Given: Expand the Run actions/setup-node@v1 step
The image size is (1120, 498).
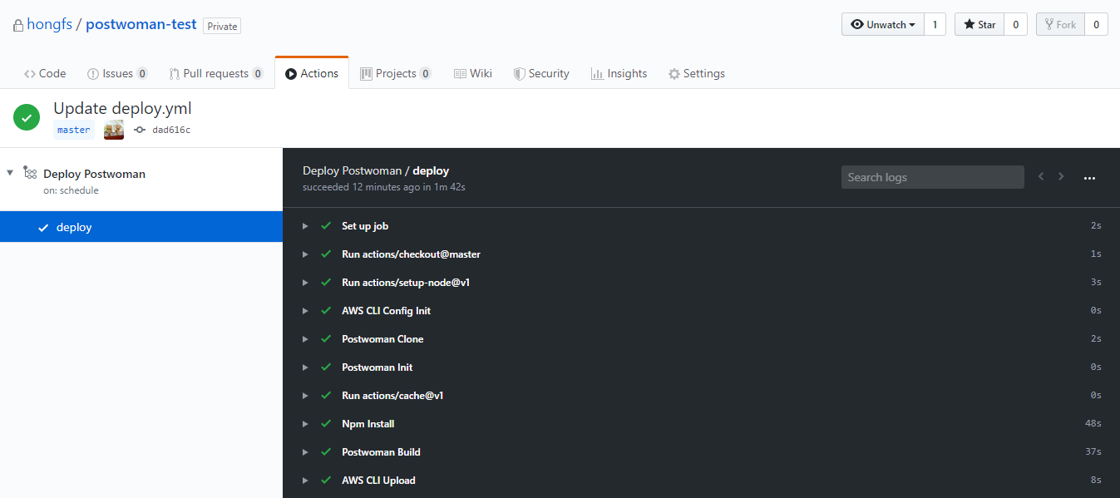Looking at the screenshot, I should [x=305, y=283].
